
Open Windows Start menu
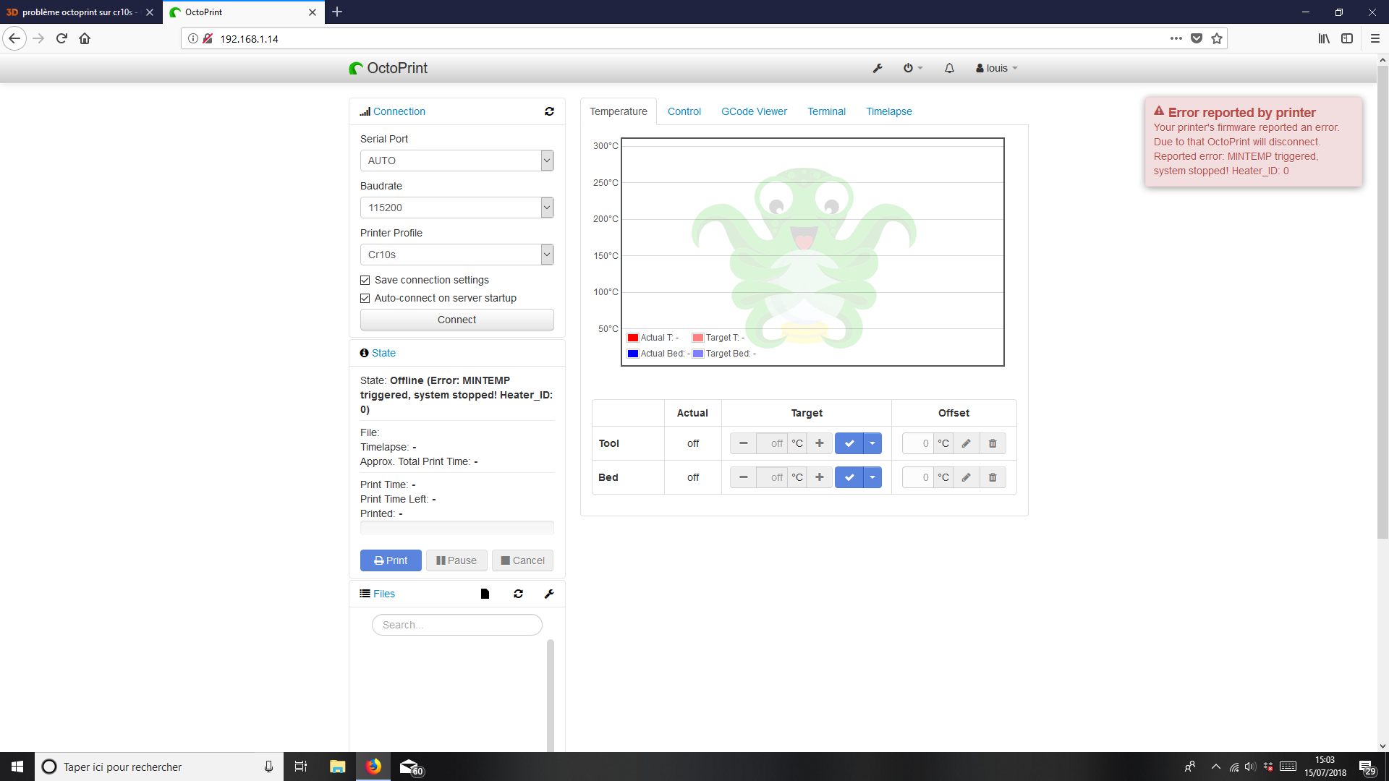[x=17, y=767]
